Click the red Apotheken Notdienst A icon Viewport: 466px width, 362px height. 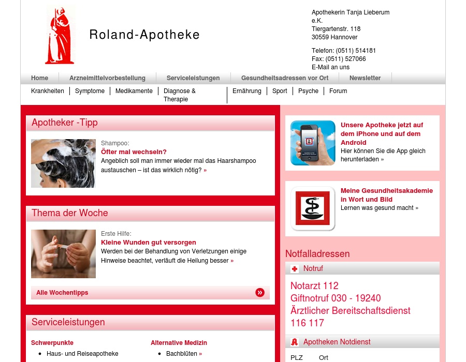[x=295, y=342]
